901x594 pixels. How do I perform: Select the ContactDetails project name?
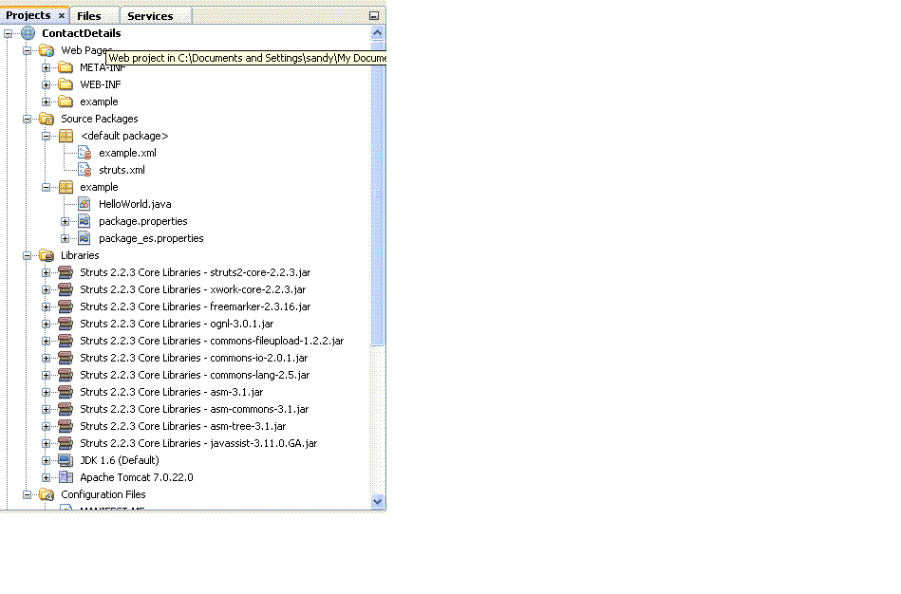click(81, 33)
